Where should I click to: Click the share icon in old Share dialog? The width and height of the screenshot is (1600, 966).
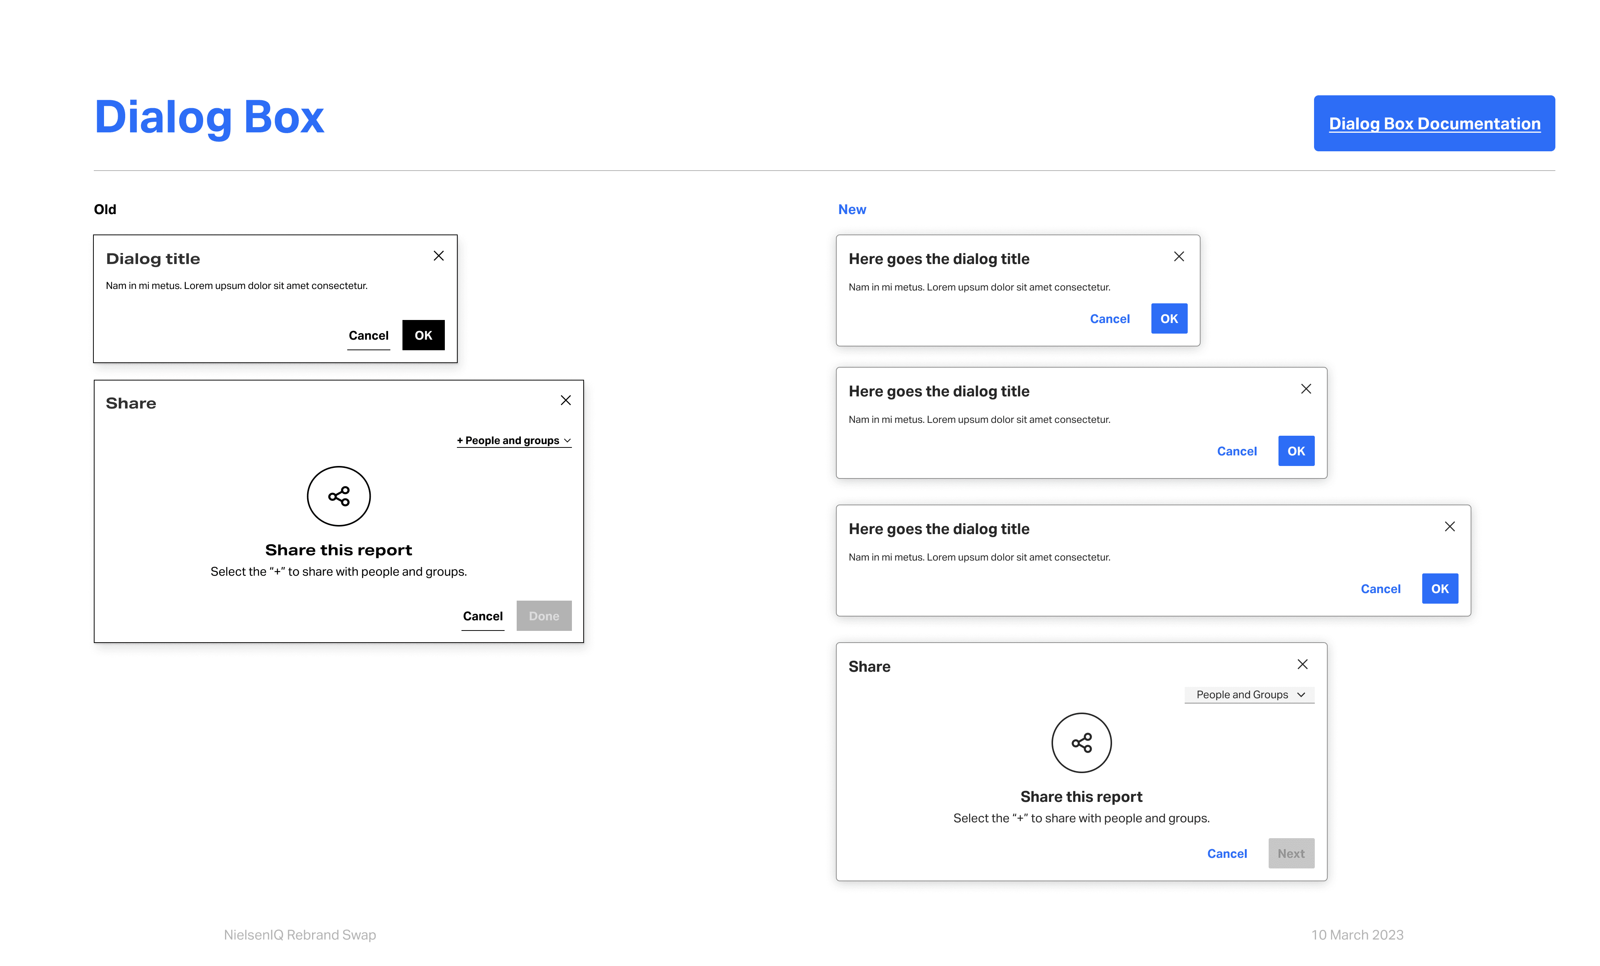338,496
